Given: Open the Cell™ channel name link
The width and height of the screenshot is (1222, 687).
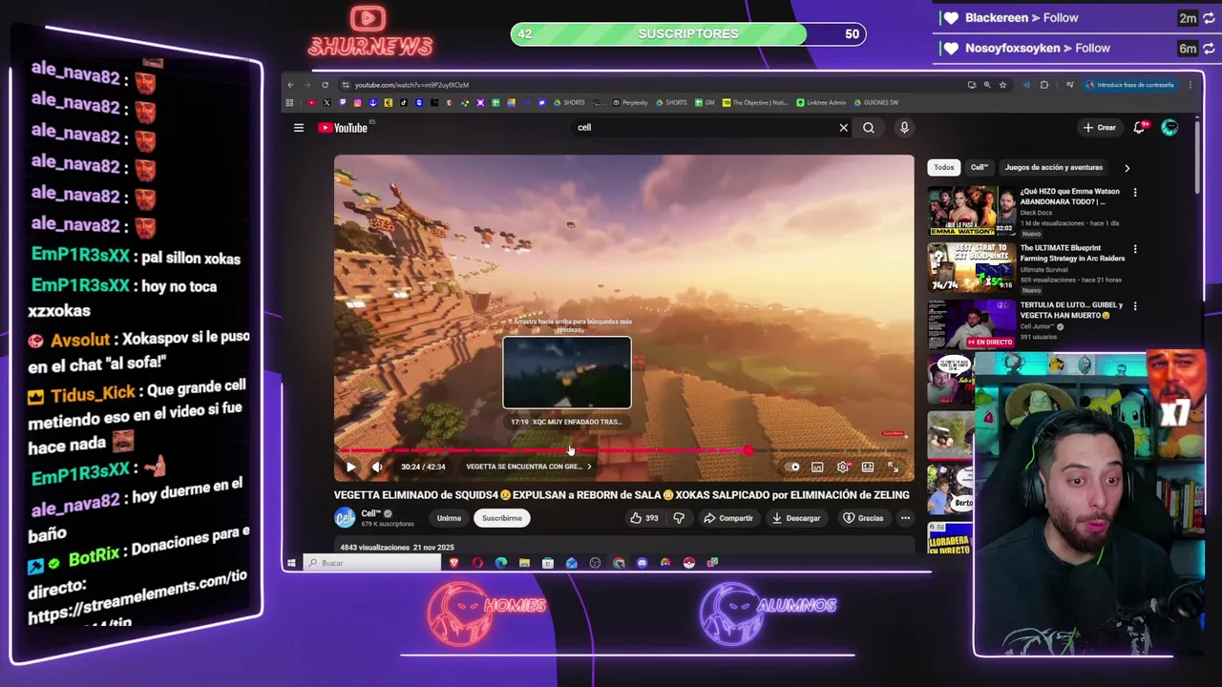Looking at the screenshot, I should [371, 513].
